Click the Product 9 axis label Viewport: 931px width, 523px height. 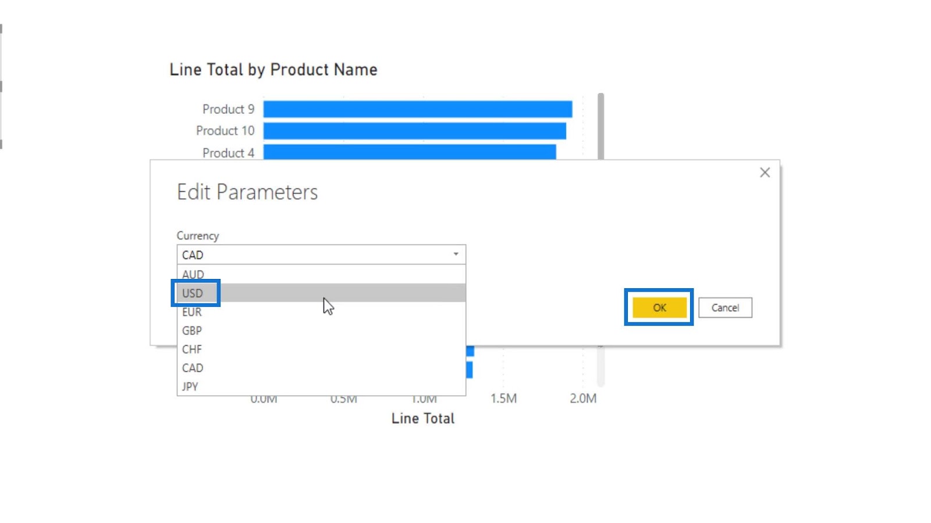point(228,109)
